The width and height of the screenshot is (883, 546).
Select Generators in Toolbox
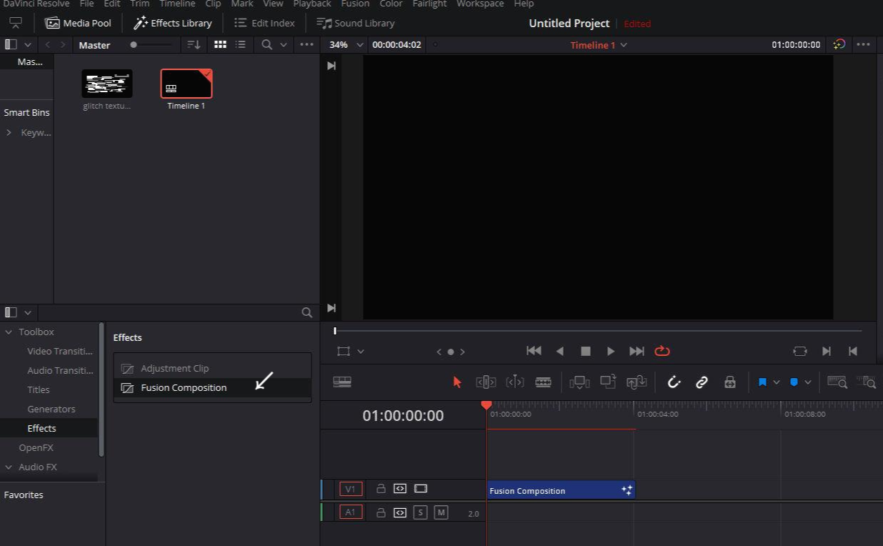(51, 409)
